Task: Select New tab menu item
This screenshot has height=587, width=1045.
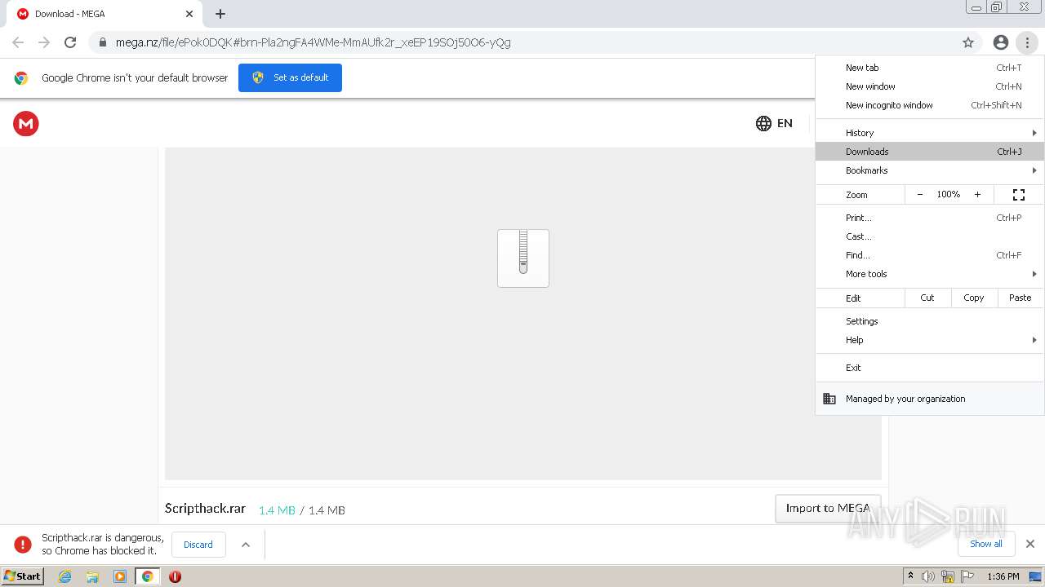Action: [930, 68]
